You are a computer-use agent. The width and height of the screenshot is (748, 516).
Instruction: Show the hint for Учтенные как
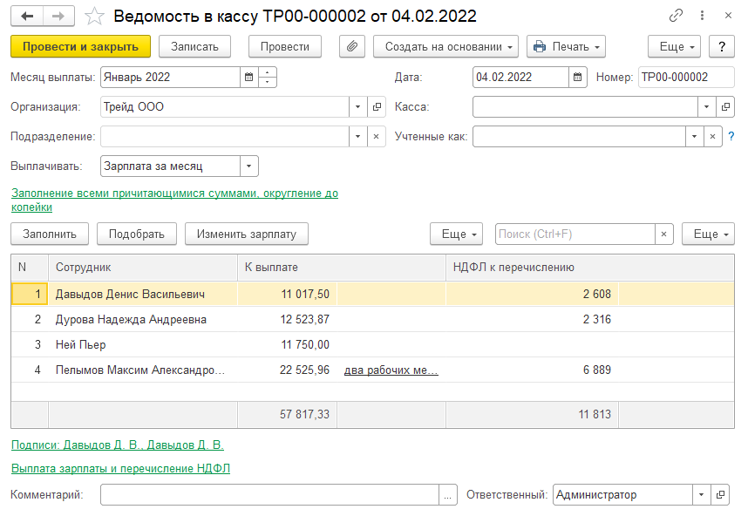pos(731,136)
